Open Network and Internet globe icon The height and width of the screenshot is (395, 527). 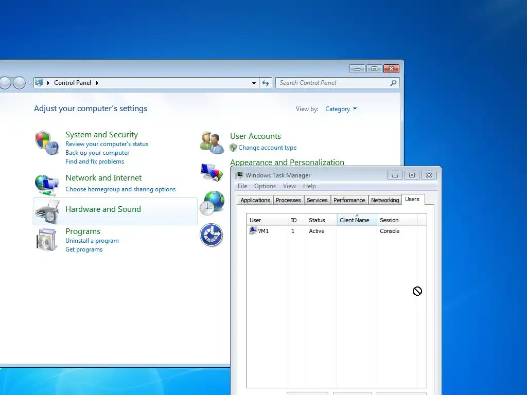47,185
